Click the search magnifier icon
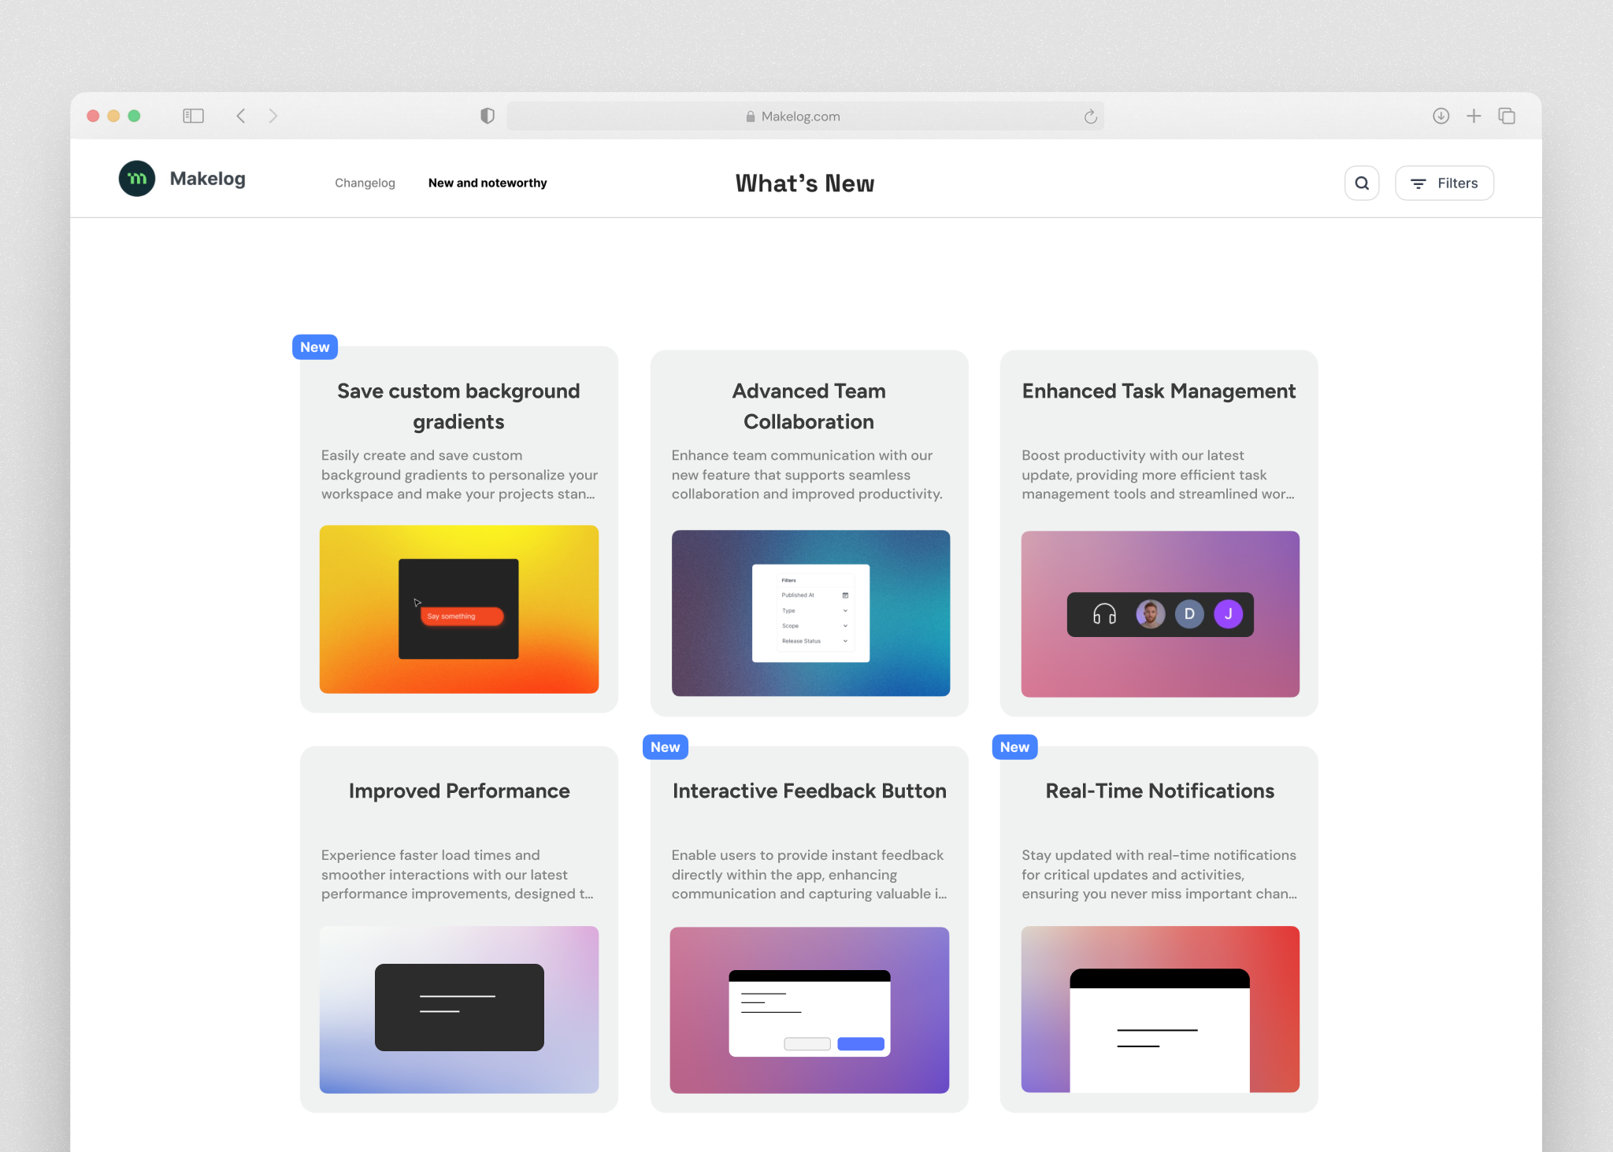 tap(1362, 183)
